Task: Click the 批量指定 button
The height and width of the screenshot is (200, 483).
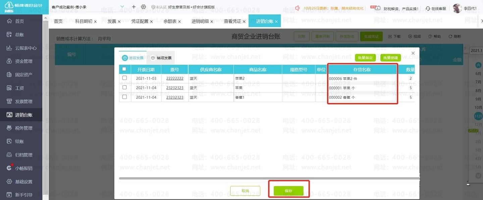Action: [365, 58]
